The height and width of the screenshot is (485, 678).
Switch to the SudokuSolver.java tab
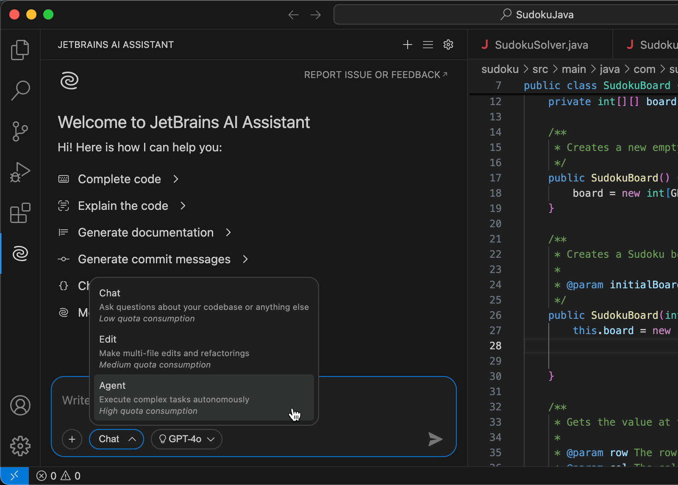541,45
